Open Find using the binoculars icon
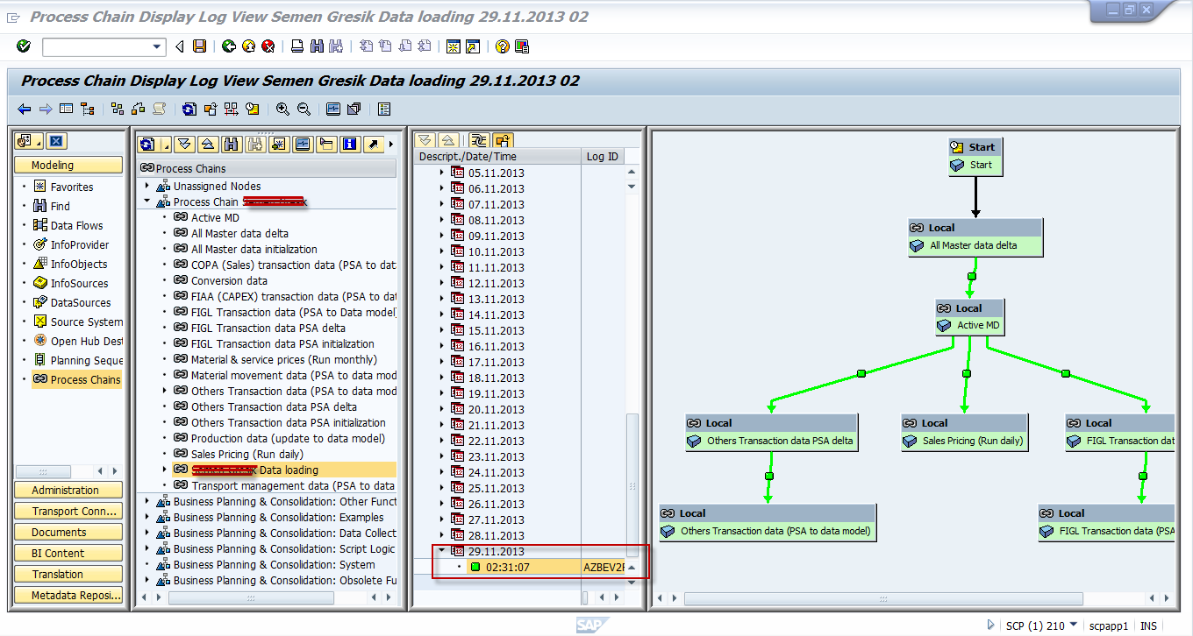 [317, 46]
